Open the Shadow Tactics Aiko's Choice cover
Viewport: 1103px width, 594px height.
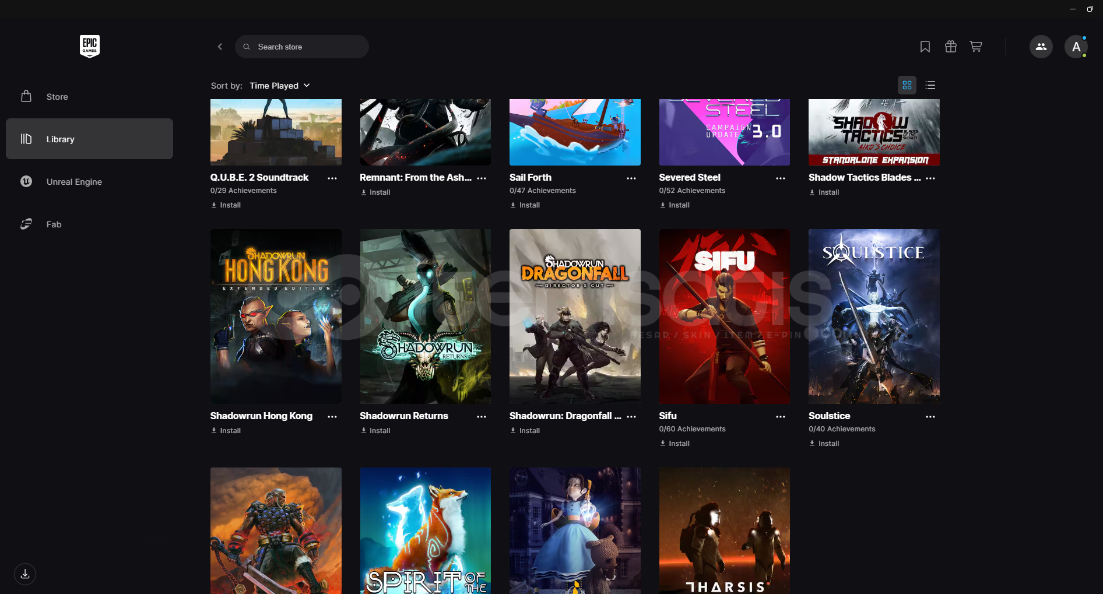874,132
